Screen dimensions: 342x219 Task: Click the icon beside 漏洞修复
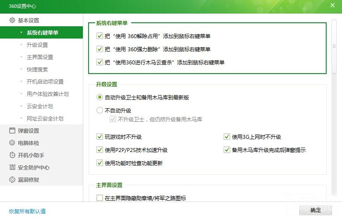click(12, 180)
